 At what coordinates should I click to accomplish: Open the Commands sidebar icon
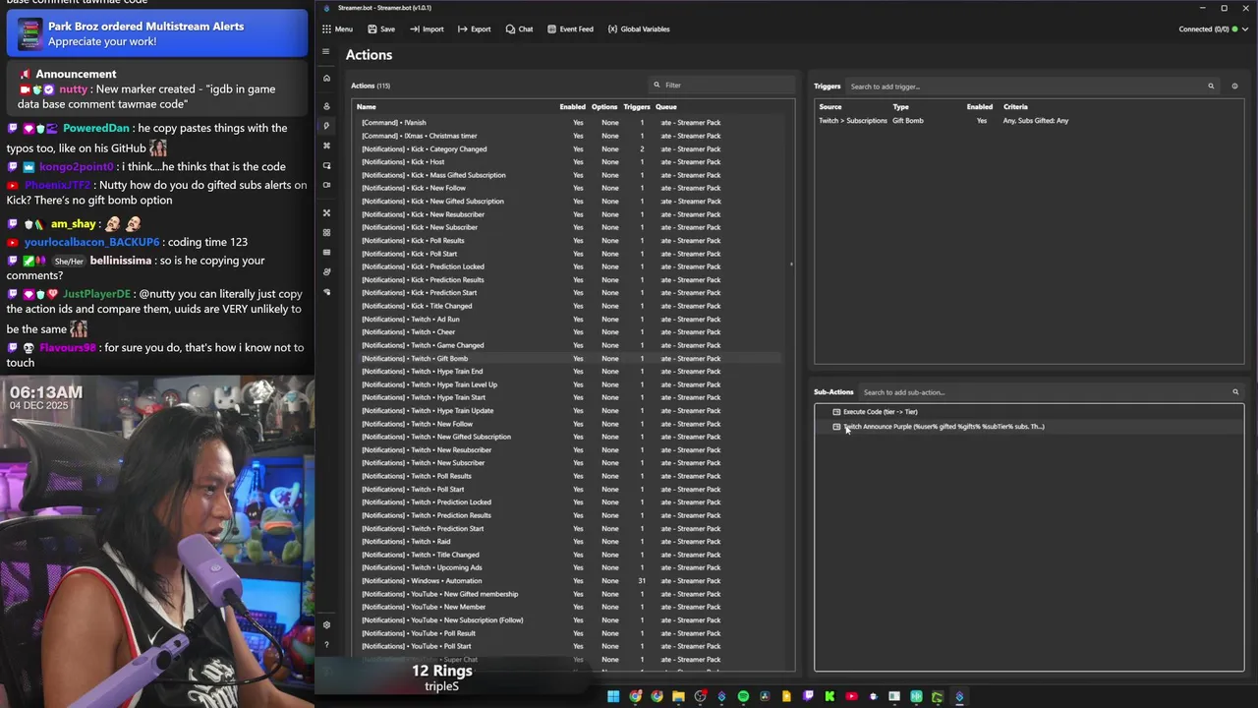[326, 146]
